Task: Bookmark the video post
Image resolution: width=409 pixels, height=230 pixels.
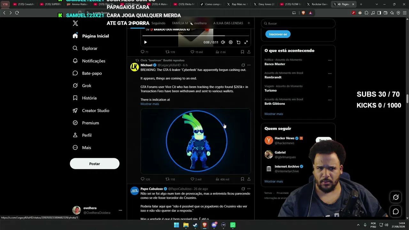Action: (x=243, y=52)
